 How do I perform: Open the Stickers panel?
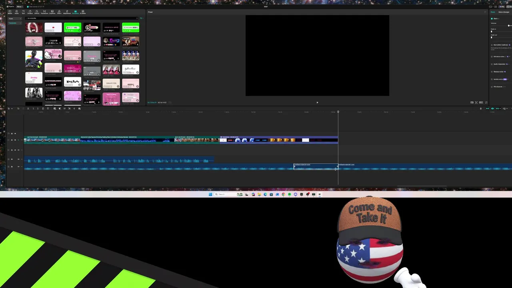tap(30, 12)
